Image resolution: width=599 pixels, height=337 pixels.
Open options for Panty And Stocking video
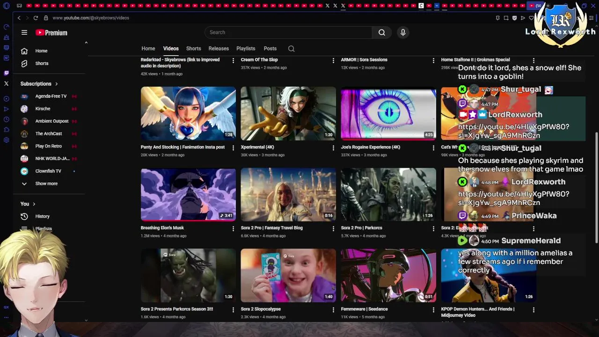[233, 148]
